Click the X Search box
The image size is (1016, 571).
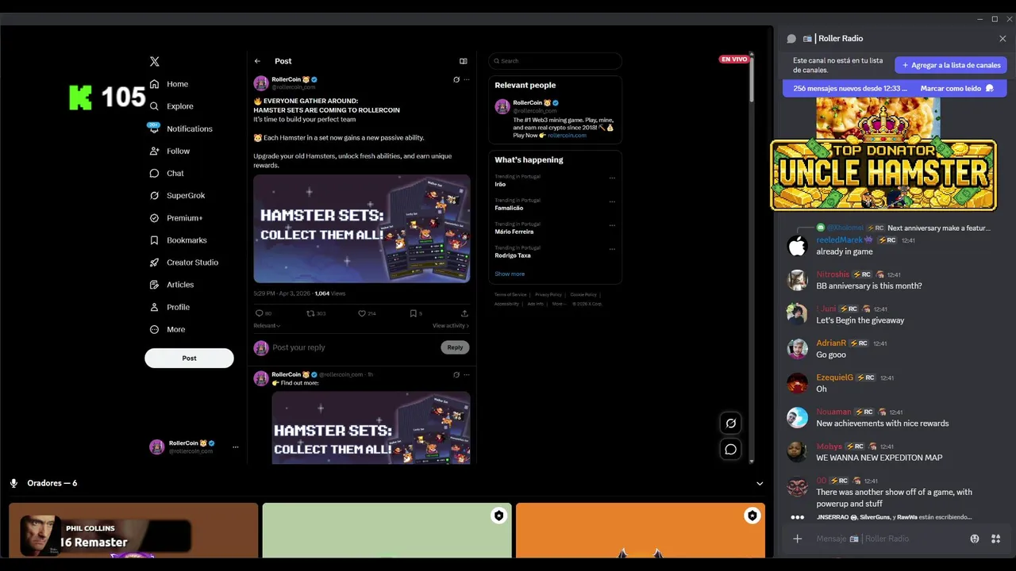(x=556, y=61)
